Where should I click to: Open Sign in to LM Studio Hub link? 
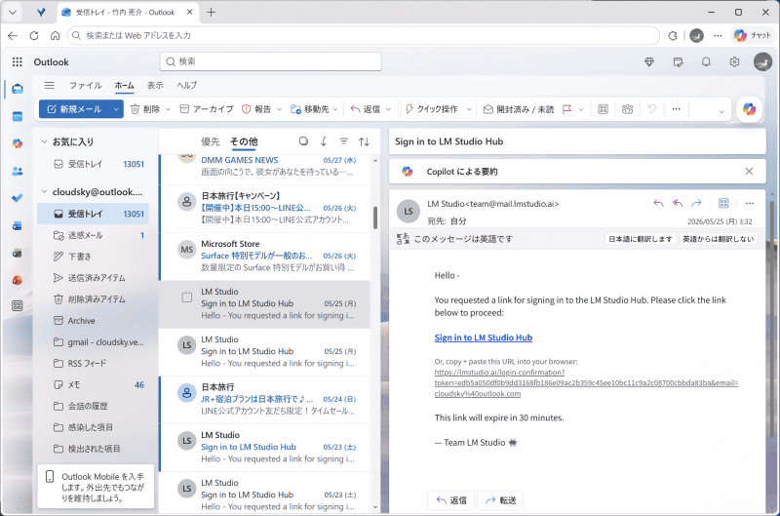[x=483, y=337]
